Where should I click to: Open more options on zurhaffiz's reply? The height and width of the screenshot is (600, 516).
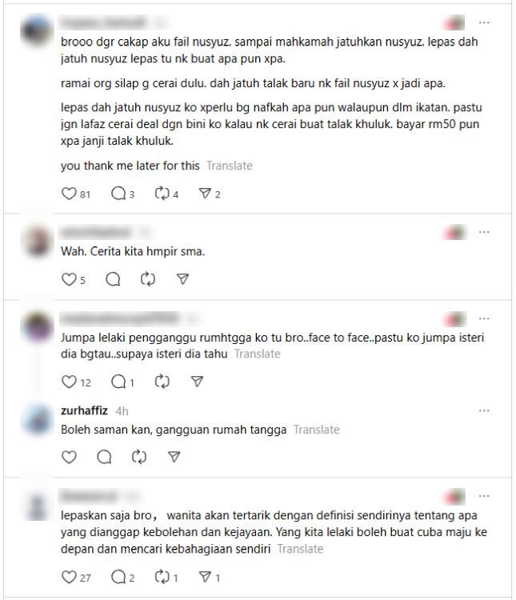pos(484,410)
